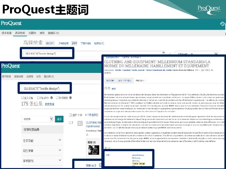Click the 近期检索 link

pos(63,43)
